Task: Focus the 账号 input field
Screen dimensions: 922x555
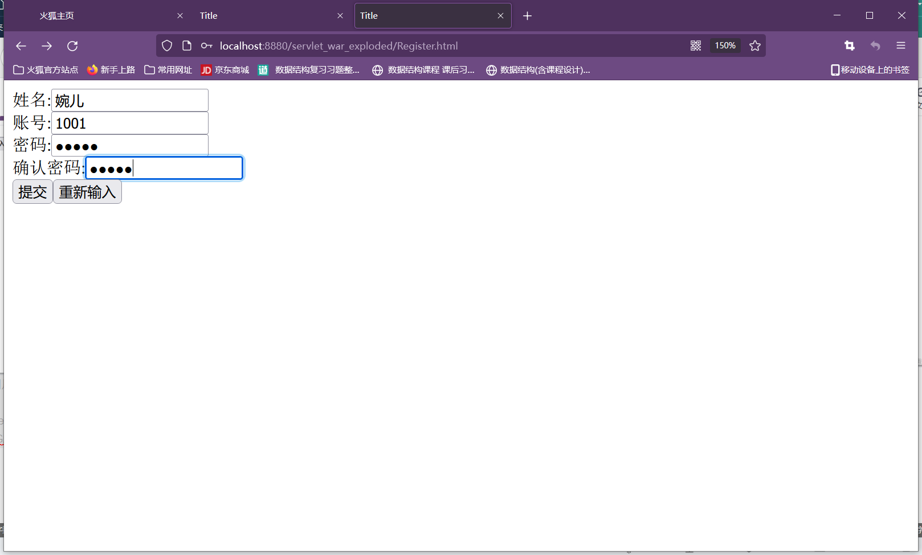Action: pyautogui.click(x=130, y=123)
